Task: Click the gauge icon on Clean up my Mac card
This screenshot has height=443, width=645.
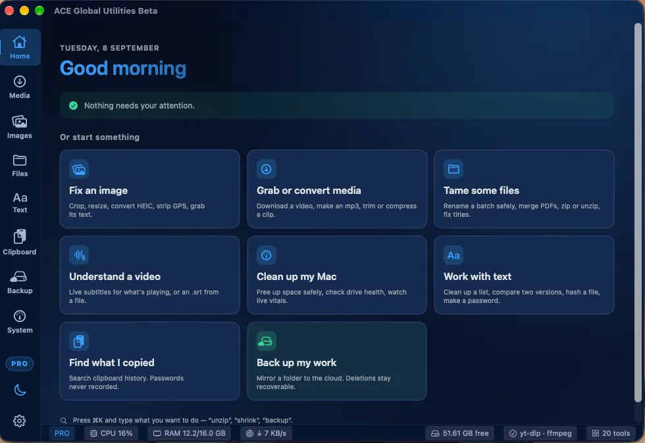Action: tap(266, 255)
